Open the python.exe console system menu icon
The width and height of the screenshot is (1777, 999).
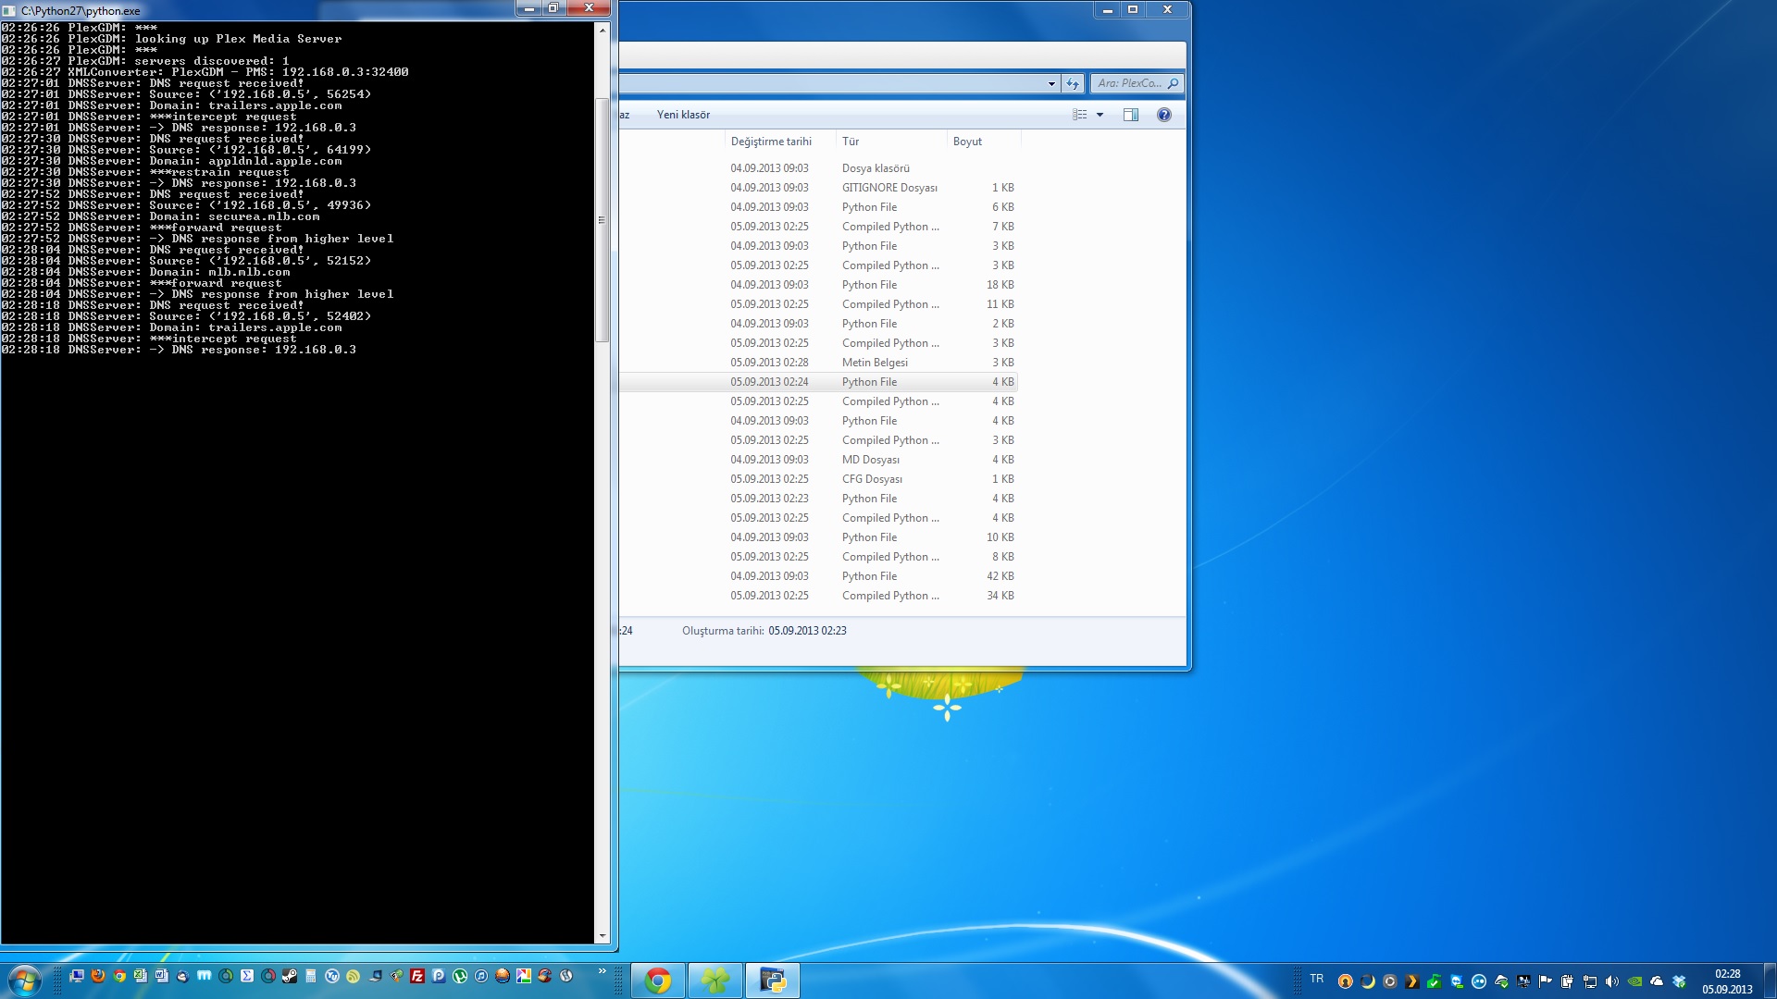9,11
